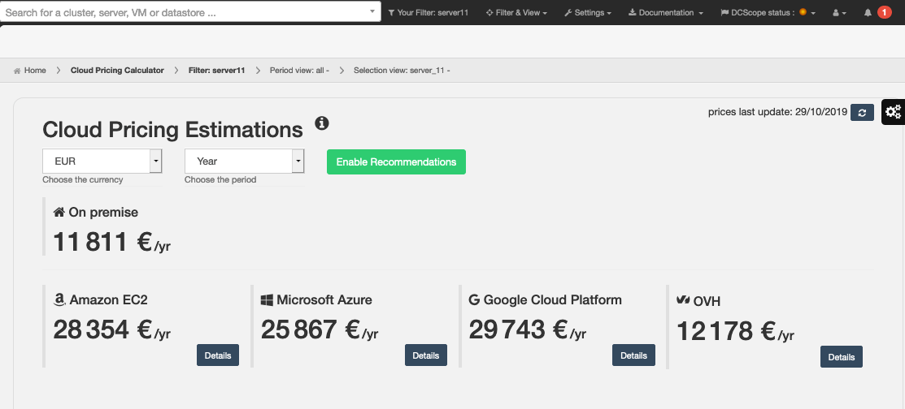Open the gears settings side panel
This screenshot has width=905, height=409.
click(x=893, y=112)
